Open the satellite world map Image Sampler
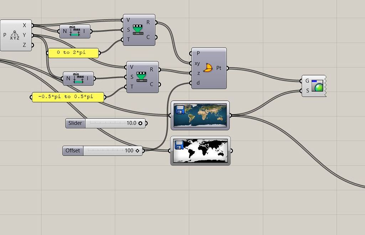The height and width of the screenshot is (235, 365). click(x=200, y=114)
